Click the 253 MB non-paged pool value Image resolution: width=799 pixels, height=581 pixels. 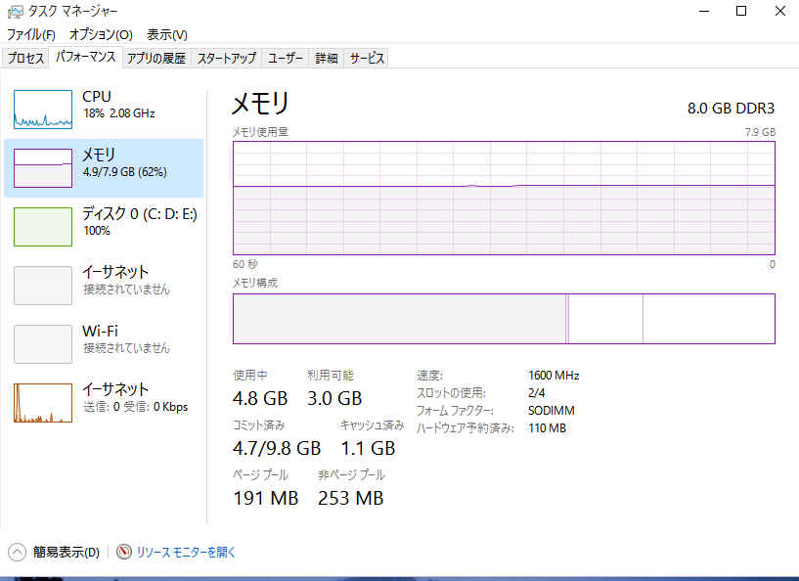coord(350,498)
